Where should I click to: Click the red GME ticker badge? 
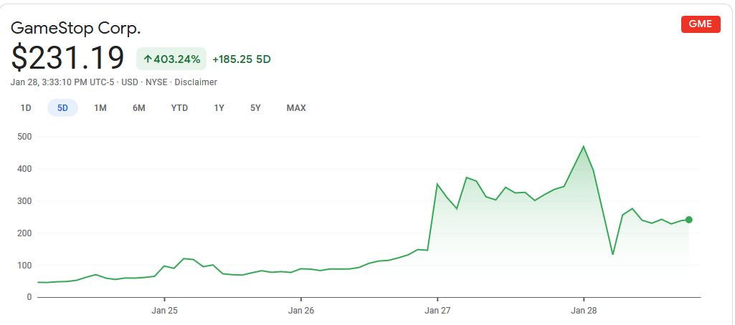tap(700, 24)
